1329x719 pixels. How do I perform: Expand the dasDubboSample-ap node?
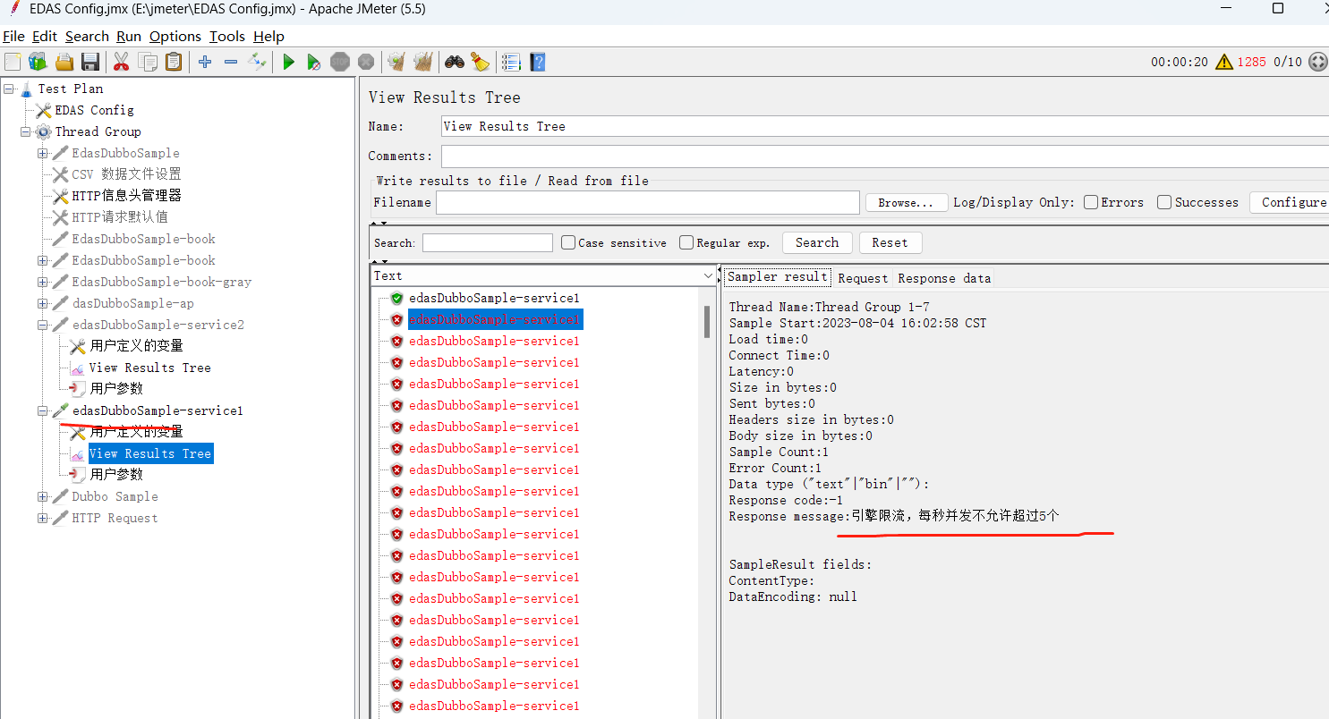click(43, 303)
